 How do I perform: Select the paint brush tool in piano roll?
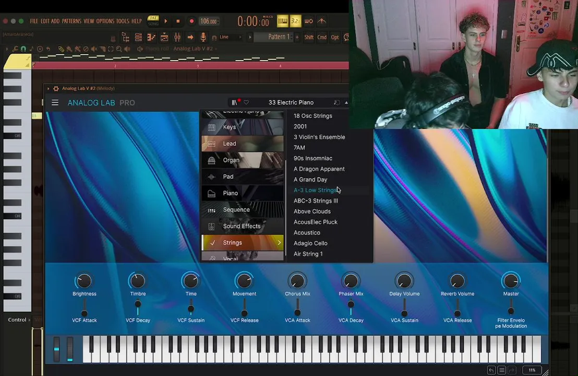pos(69,49)
